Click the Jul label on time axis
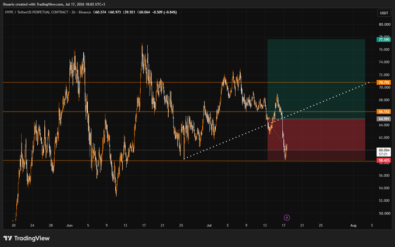Image resolution: width=395 pixels, height=247 pixels. (x=209, y=225)
